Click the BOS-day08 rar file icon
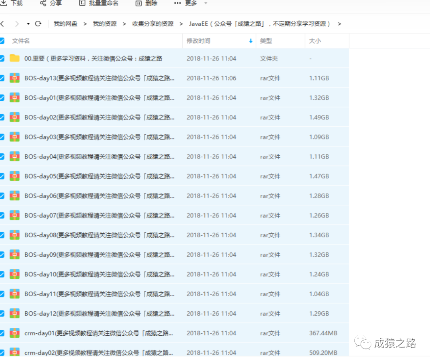 click(15, 235)
